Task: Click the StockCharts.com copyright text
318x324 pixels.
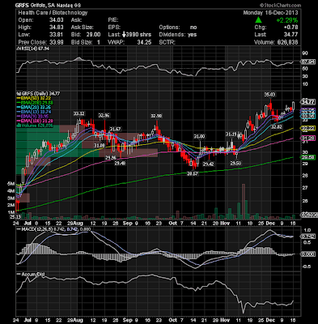Action: 281,5
